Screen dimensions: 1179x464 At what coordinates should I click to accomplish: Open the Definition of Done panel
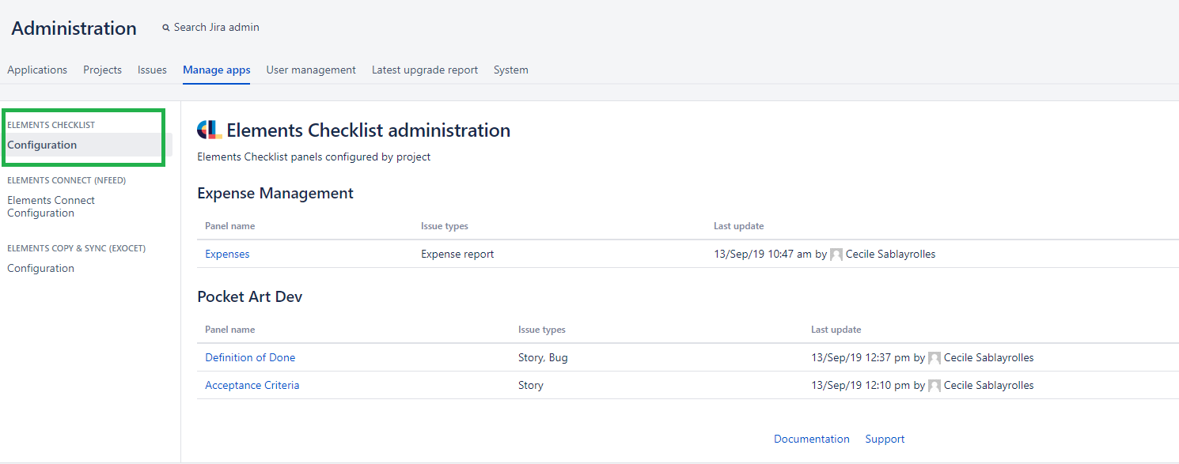pos(250,357)
